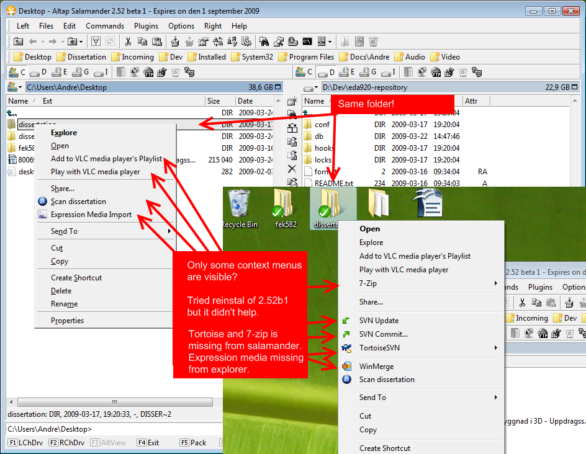The image size is (586, 454).
Task: Select drive C in left drive bar
Action: [x=17, y=72]
